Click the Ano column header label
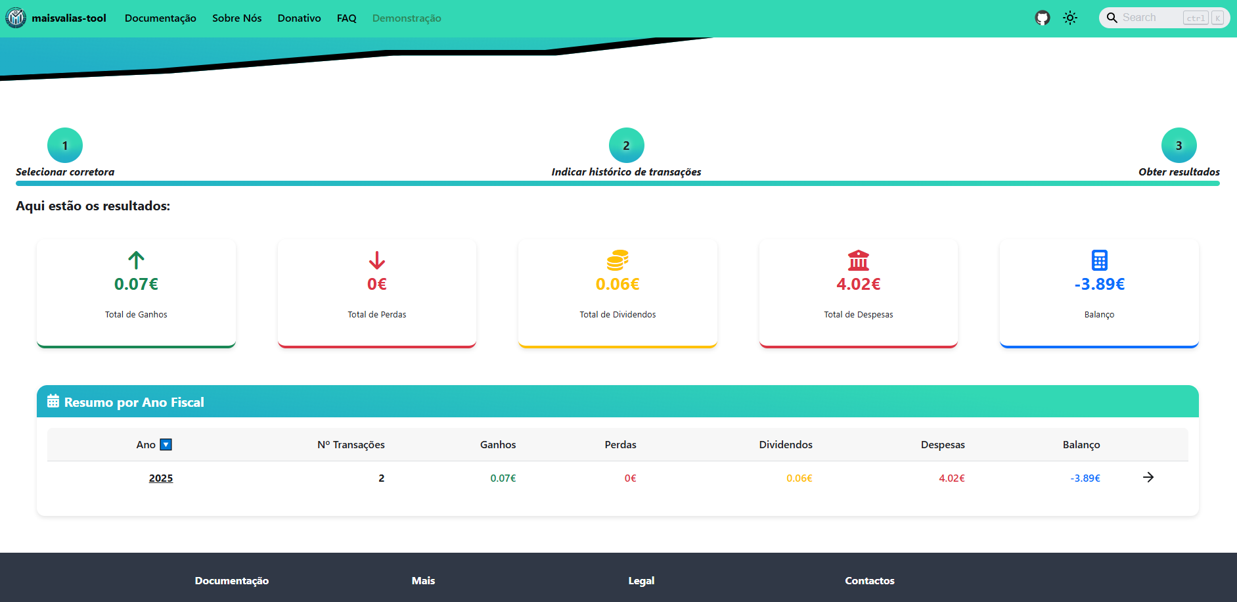Image resolution: width=1237 pixels, height=602 pixels. click(x=146, y=445)
